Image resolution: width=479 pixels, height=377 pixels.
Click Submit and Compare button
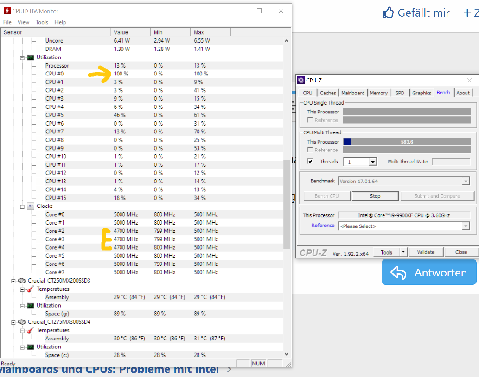(437, 196)
